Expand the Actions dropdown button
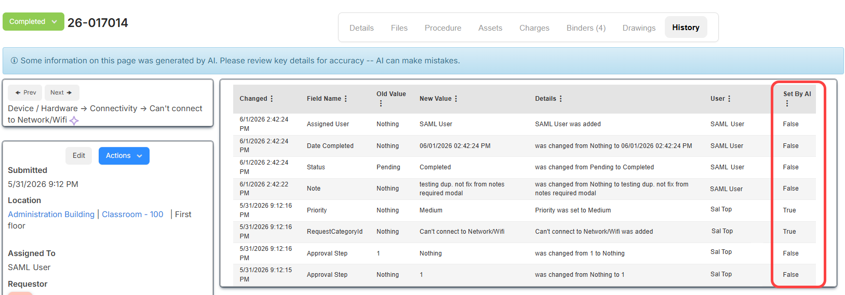 tap(124, 156)
